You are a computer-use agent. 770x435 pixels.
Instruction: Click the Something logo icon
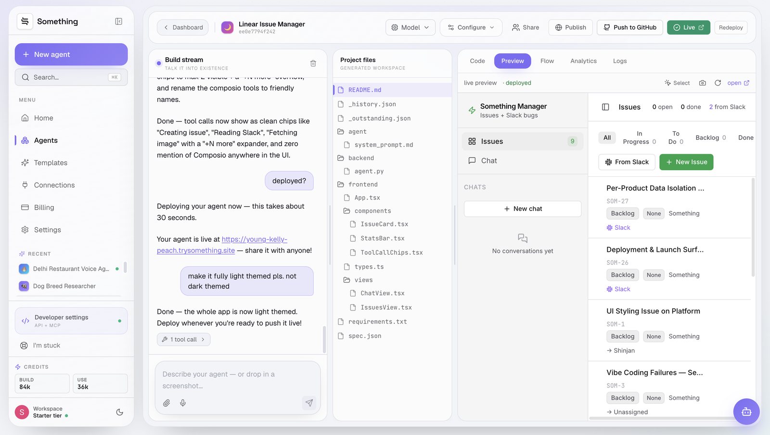pos(25,21)
